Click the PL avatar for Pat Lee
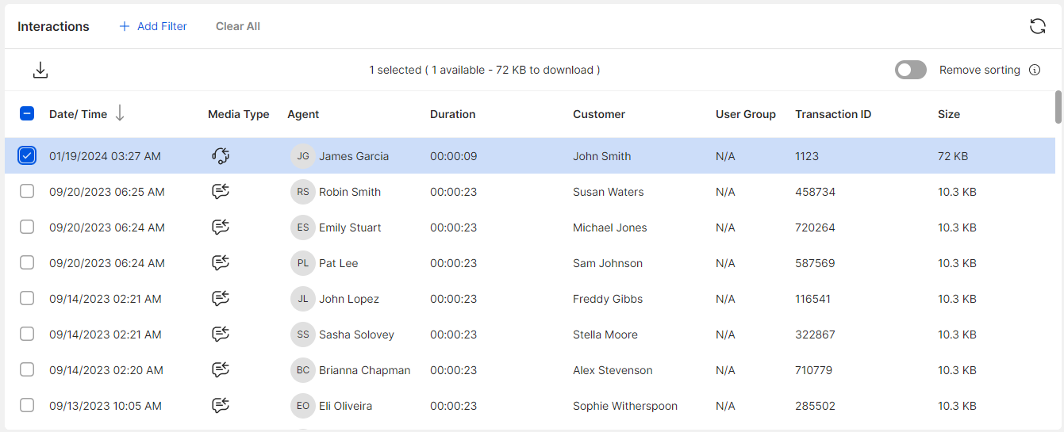1064x432 pixels. click(x=303, y=263)
